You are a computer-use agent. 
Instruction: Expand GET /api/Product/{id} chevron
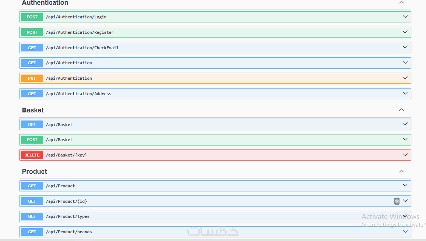click(x=405, y=201)
